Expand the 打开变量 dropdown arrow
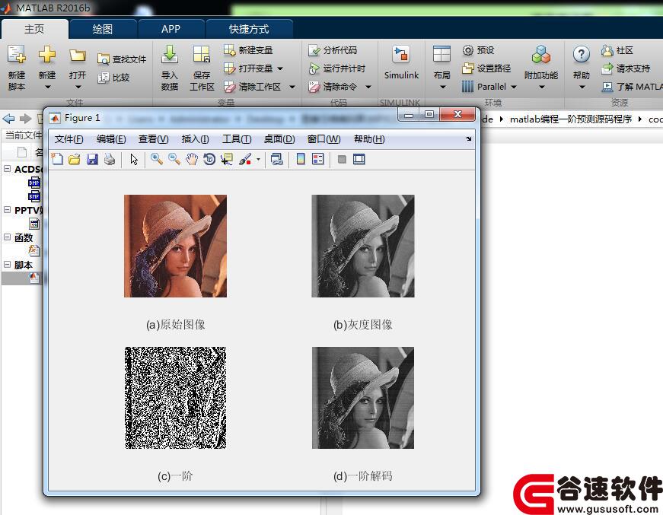Viewport: 663px width, 515px height. click(x=280, y=68)
